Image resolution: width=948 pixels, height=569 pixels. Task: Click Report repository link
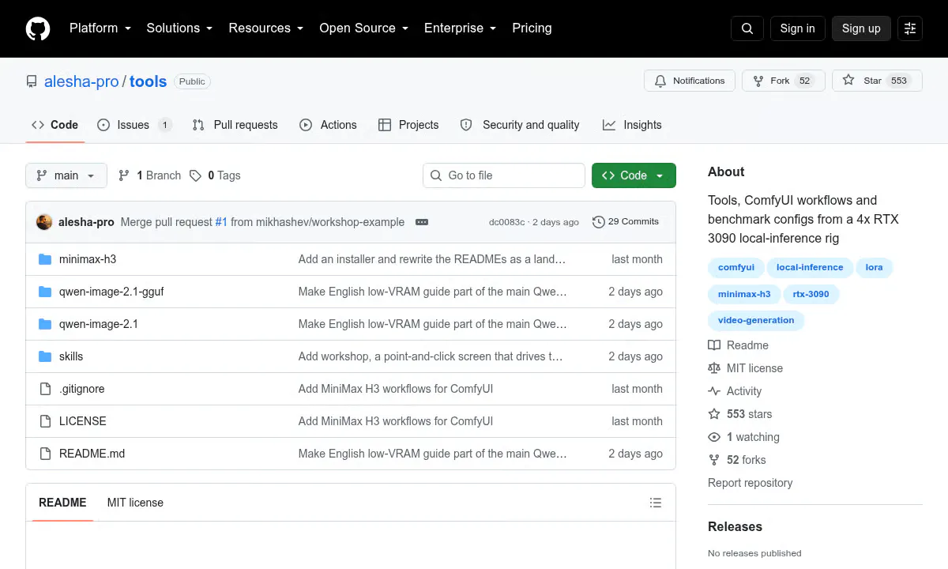pyautogui.click(x=750, y=483)
